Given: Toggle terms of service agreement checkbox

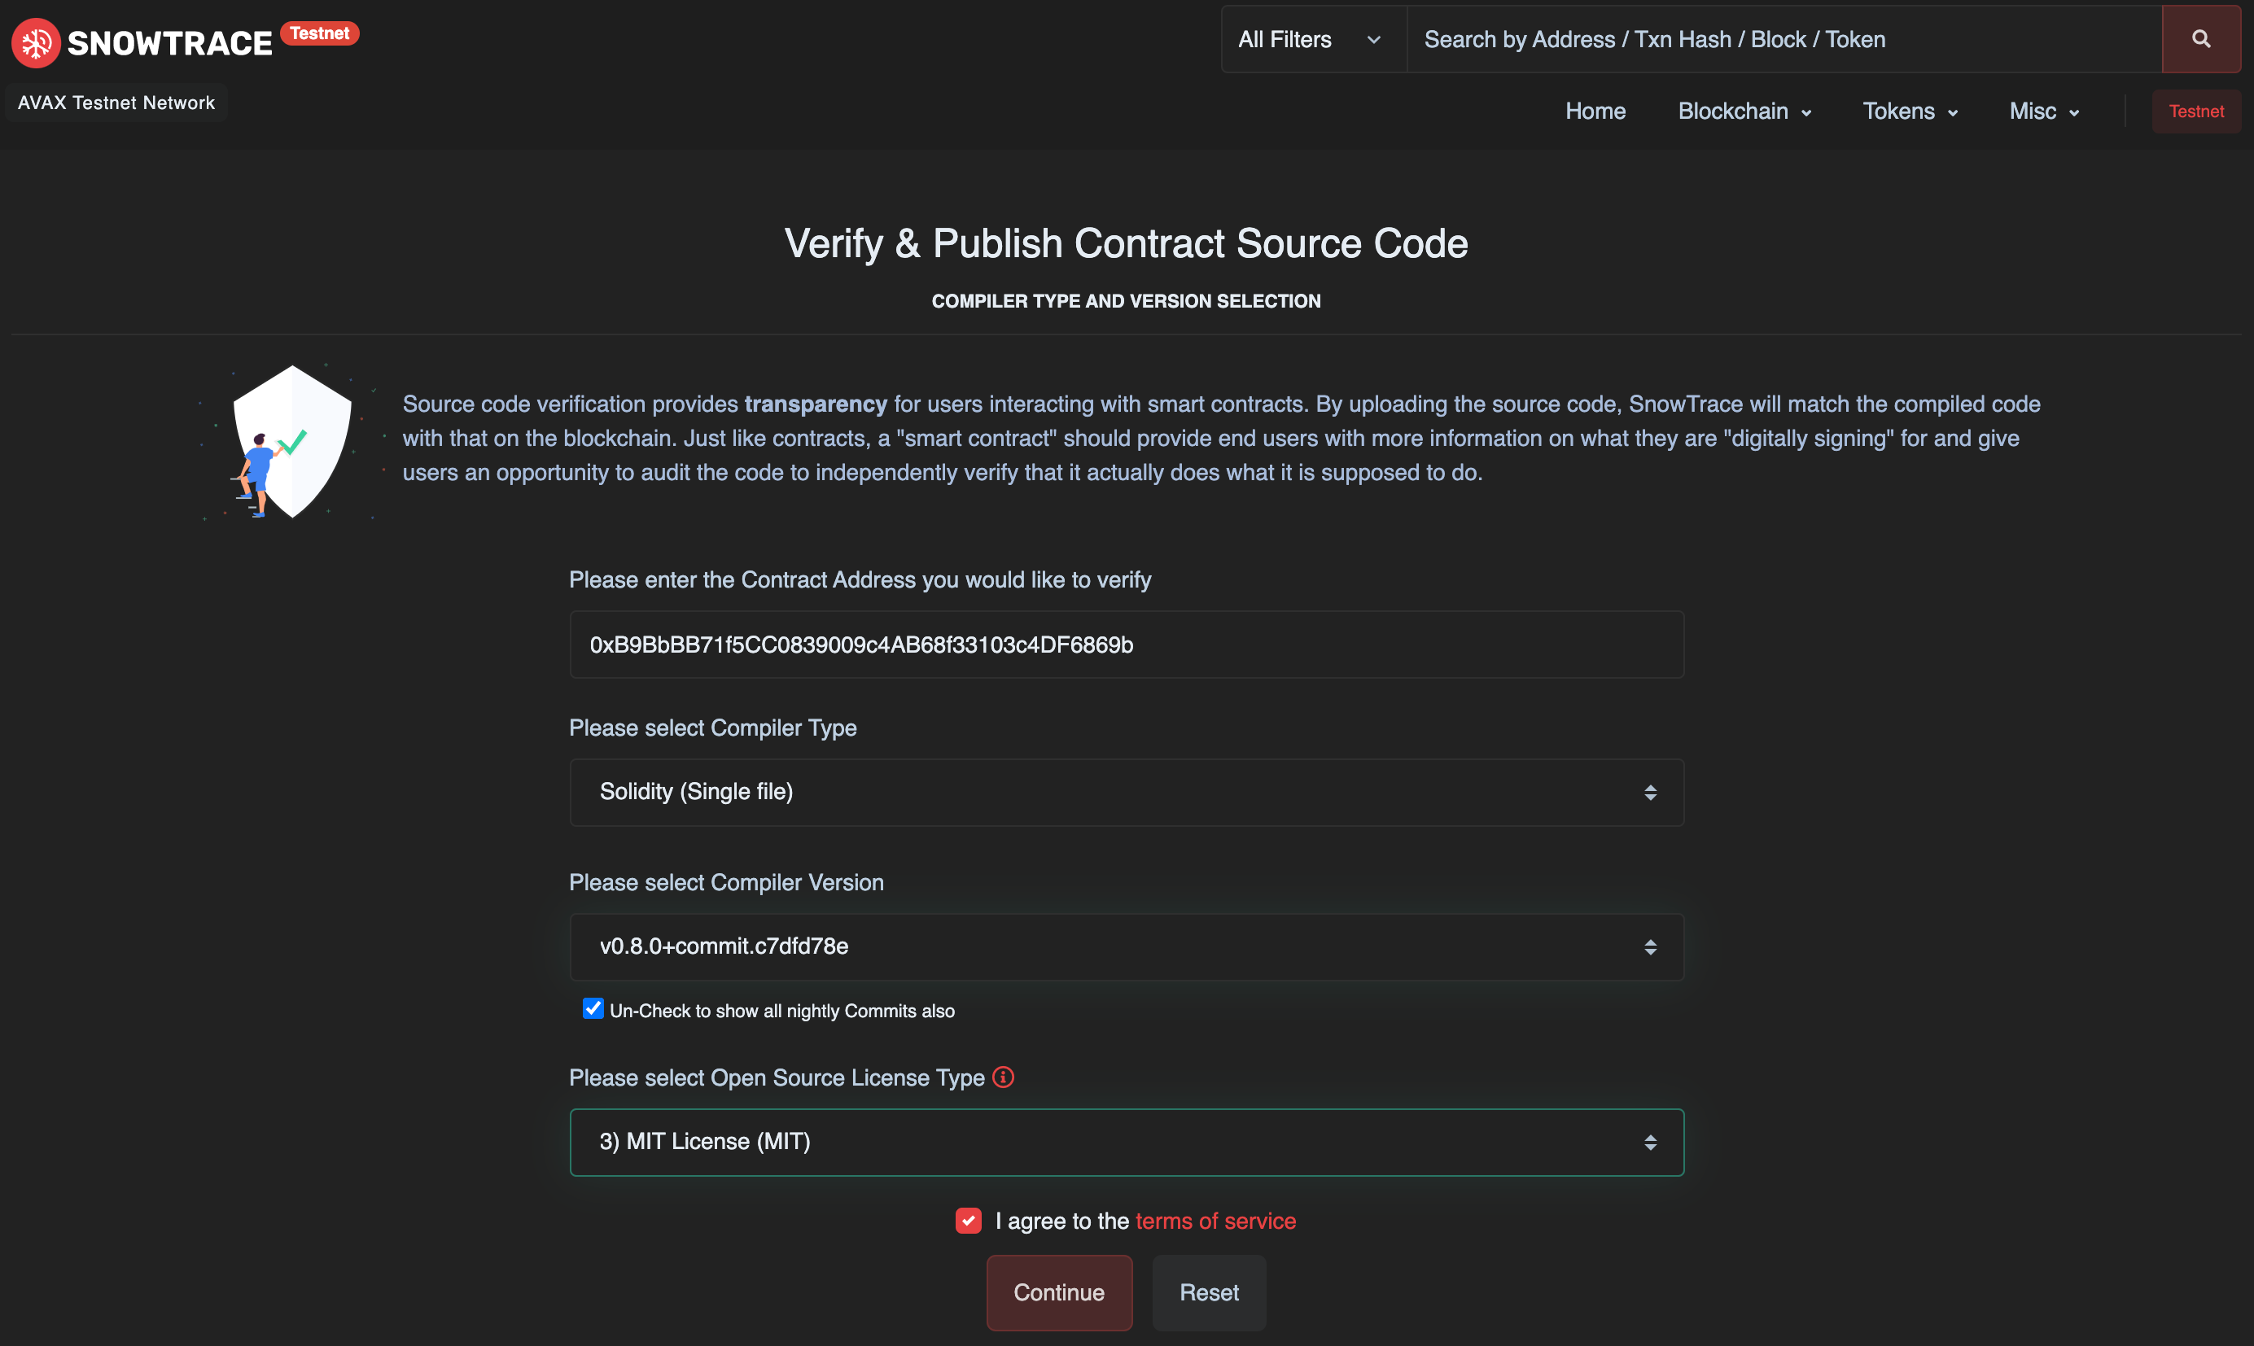Looking at the screenshot, I should [x=969, y=1220].
